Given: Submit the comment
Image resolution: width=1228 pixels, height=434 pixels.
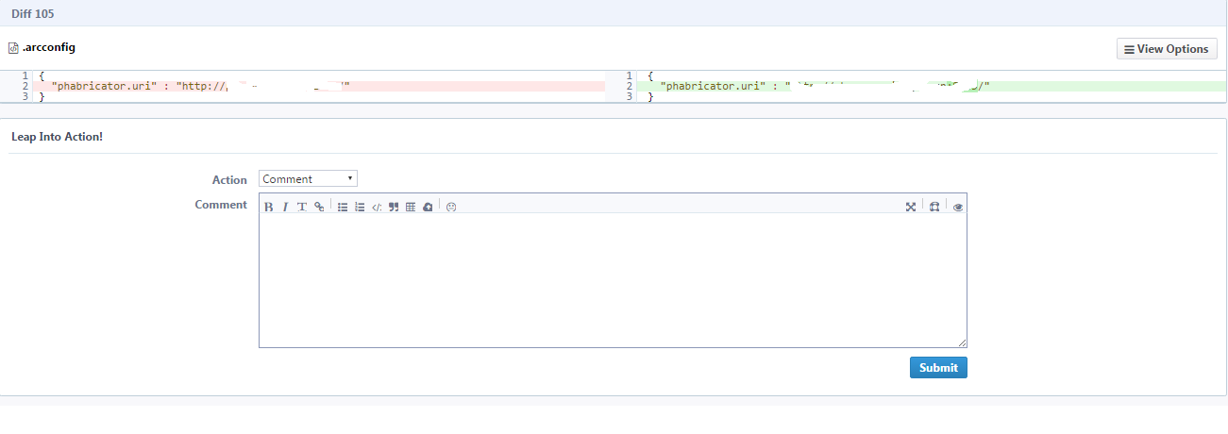Looking at the screenshot, I should click(938, 368).
